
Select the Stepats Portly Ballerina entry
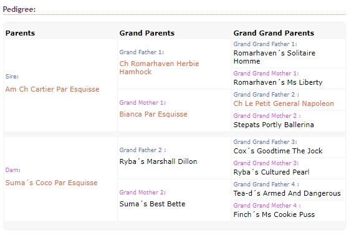coord(274,125)
